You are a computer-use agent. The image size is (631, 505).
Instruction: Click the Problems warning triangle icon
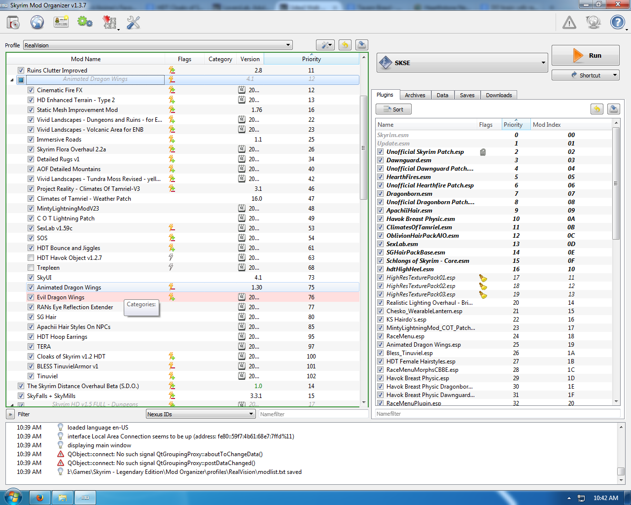(569, 23)
